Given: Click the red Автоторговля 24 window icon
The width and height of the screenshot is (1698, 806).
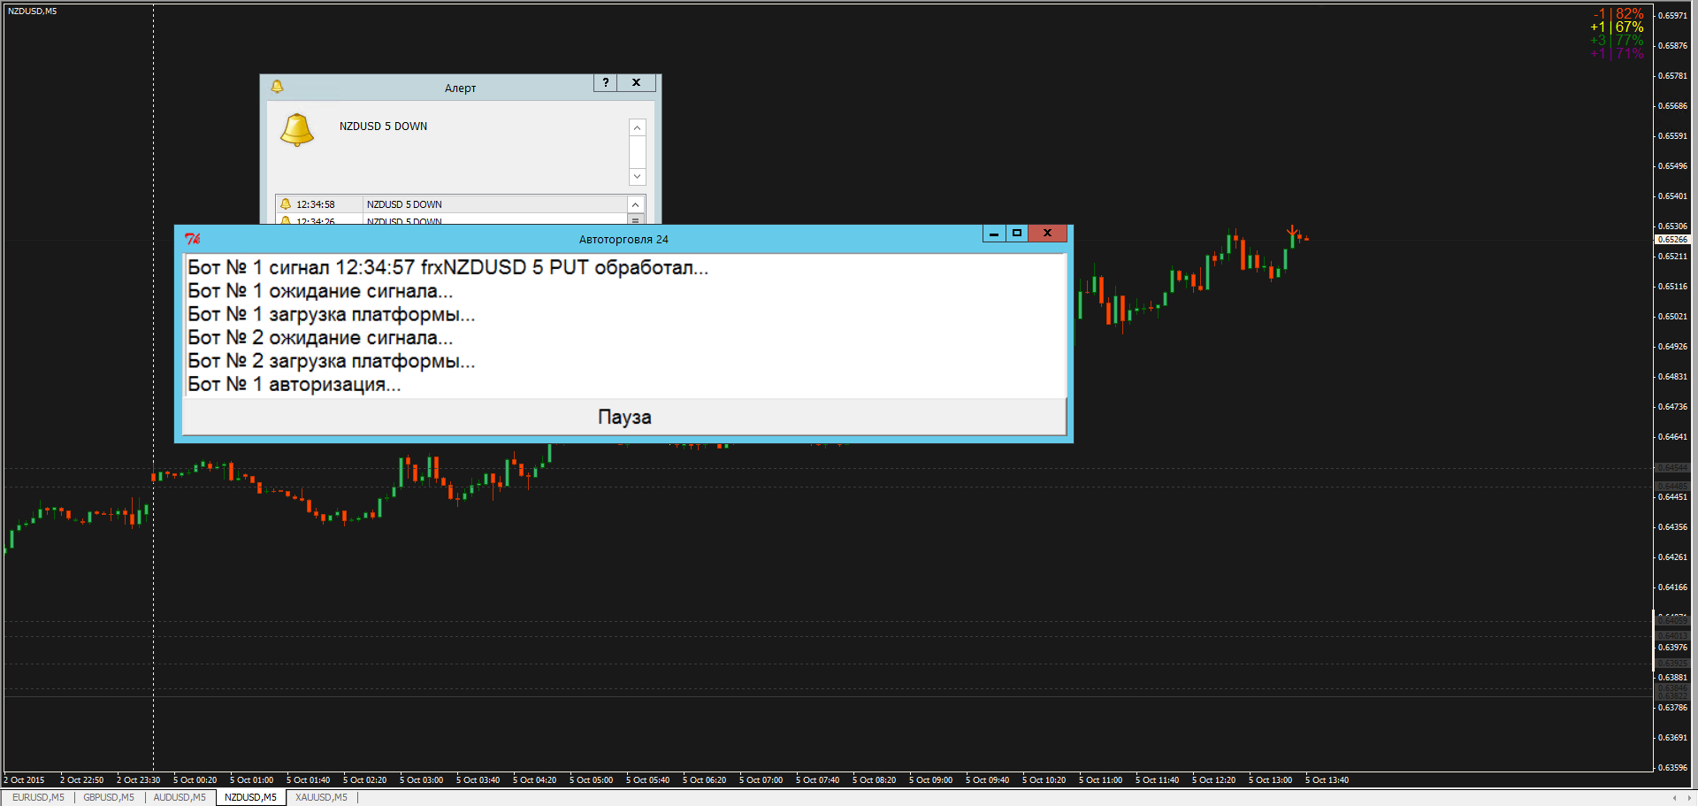Looking at the screenshot, I should (193, 239).
